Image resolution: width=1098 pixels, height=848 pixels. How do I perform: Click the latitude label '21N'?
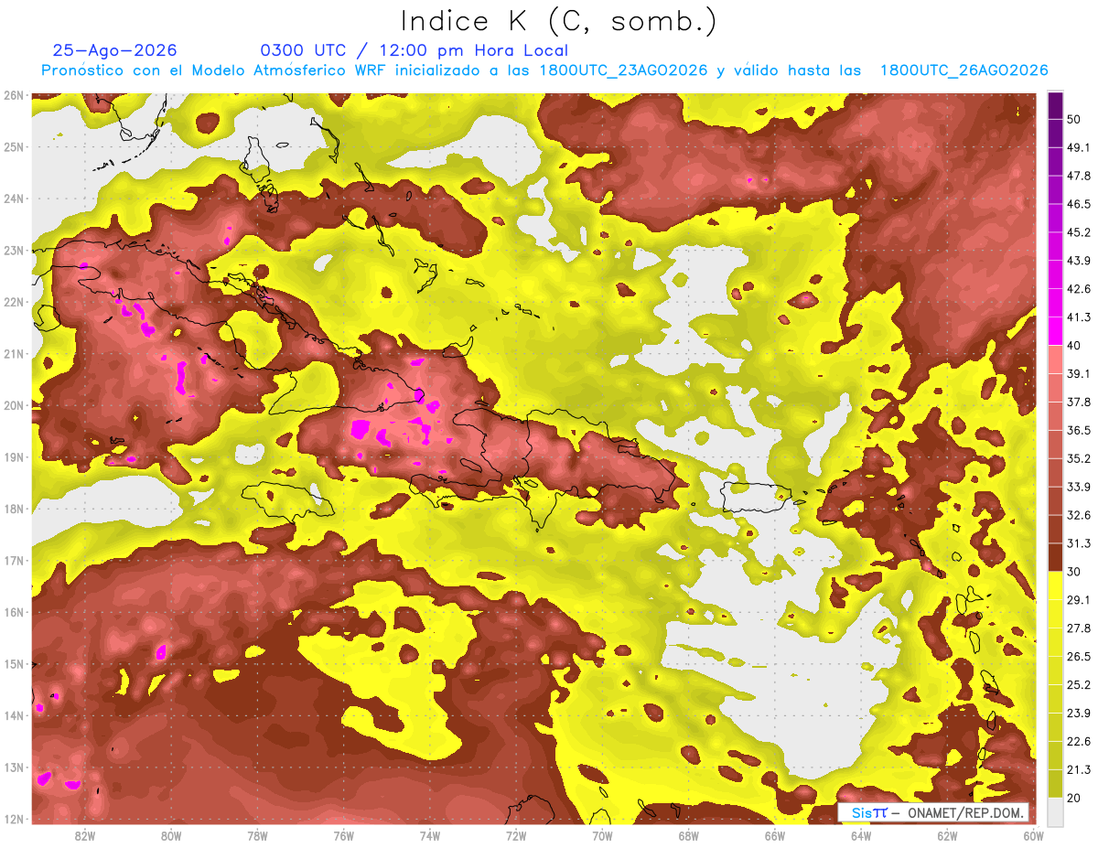pos(14,354)
